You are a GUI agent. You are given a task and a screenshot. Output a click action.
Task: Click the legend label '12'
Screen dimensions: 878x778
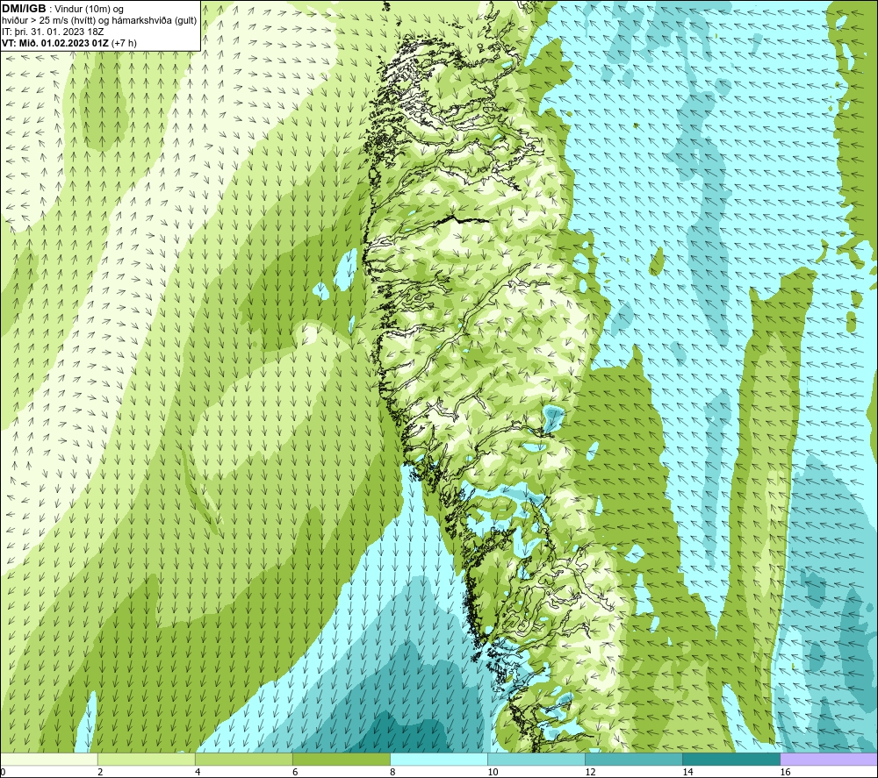pyautogui.click(x=590, y=773)
